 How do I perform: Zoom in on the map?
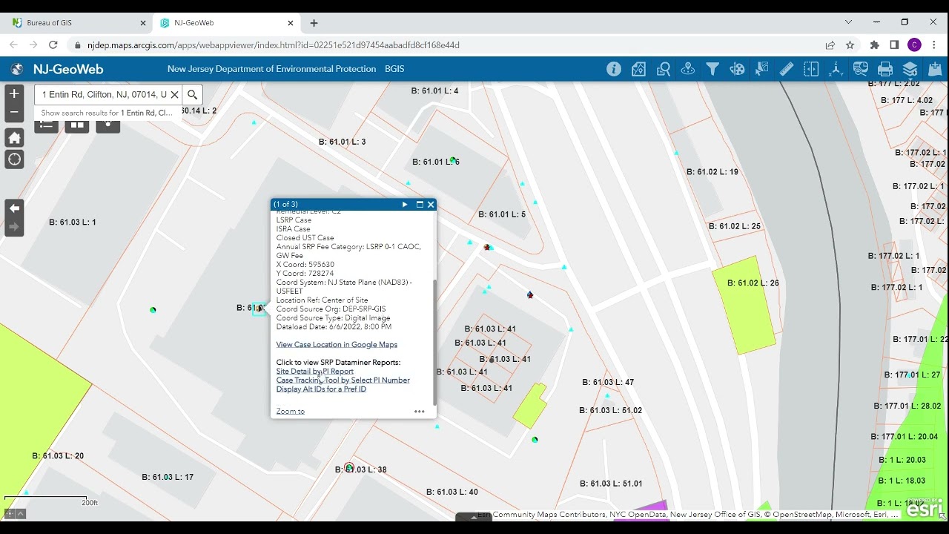point(14,94)
